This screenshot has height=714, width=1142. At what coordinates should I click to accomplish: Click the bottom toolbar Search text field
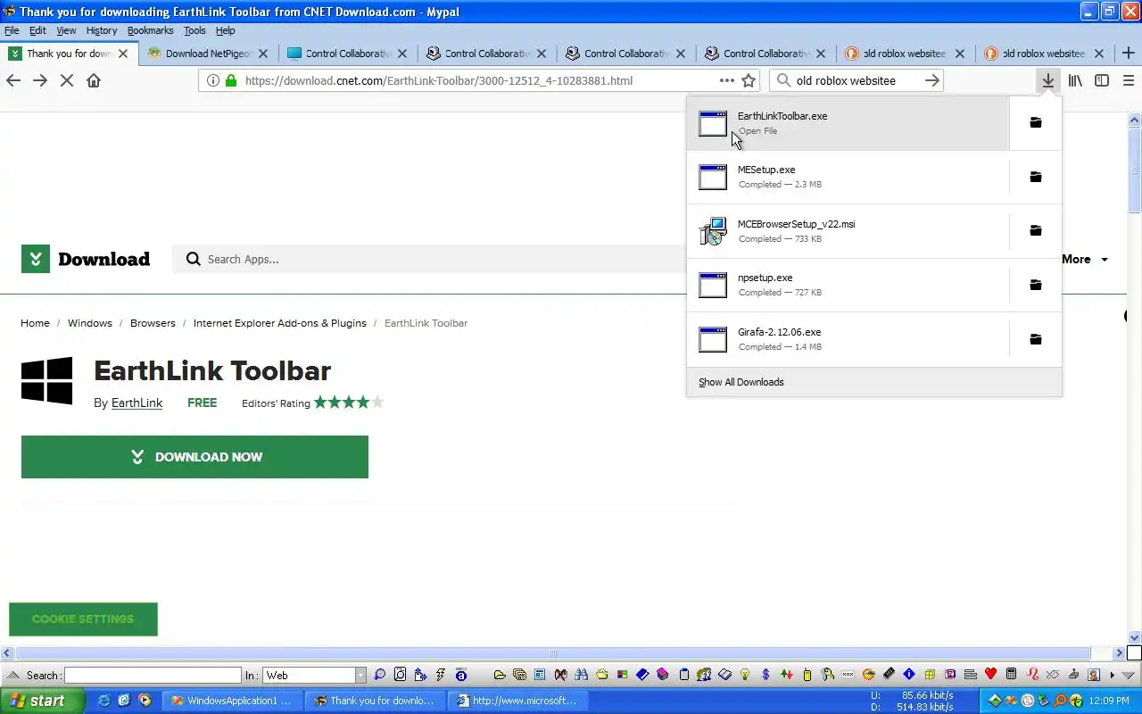click(153, 676)
